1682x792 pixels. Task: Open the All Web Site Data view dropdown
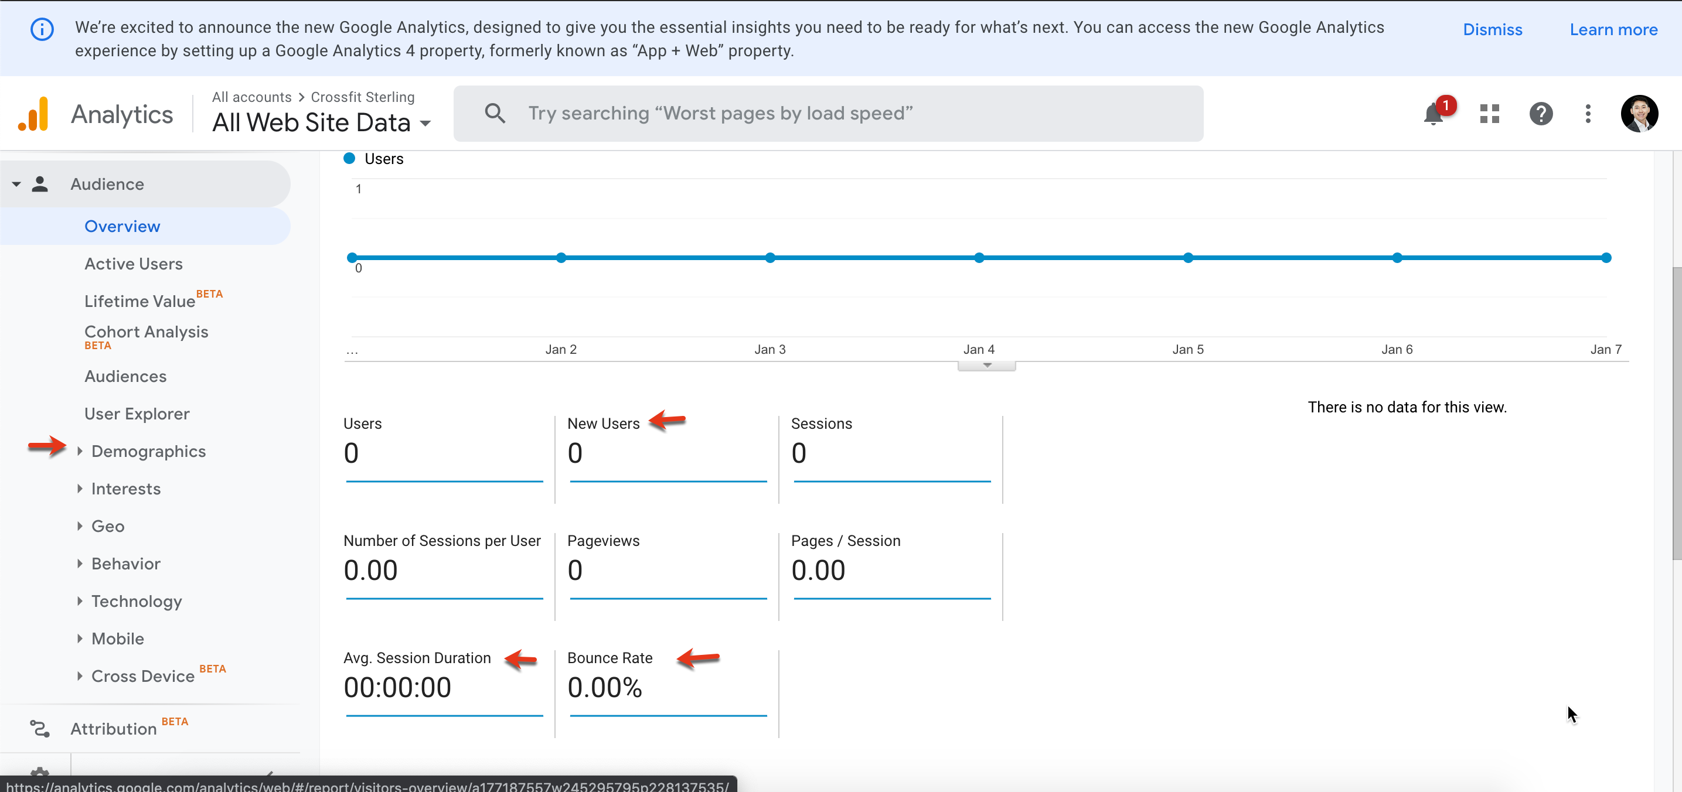[321, 122]
